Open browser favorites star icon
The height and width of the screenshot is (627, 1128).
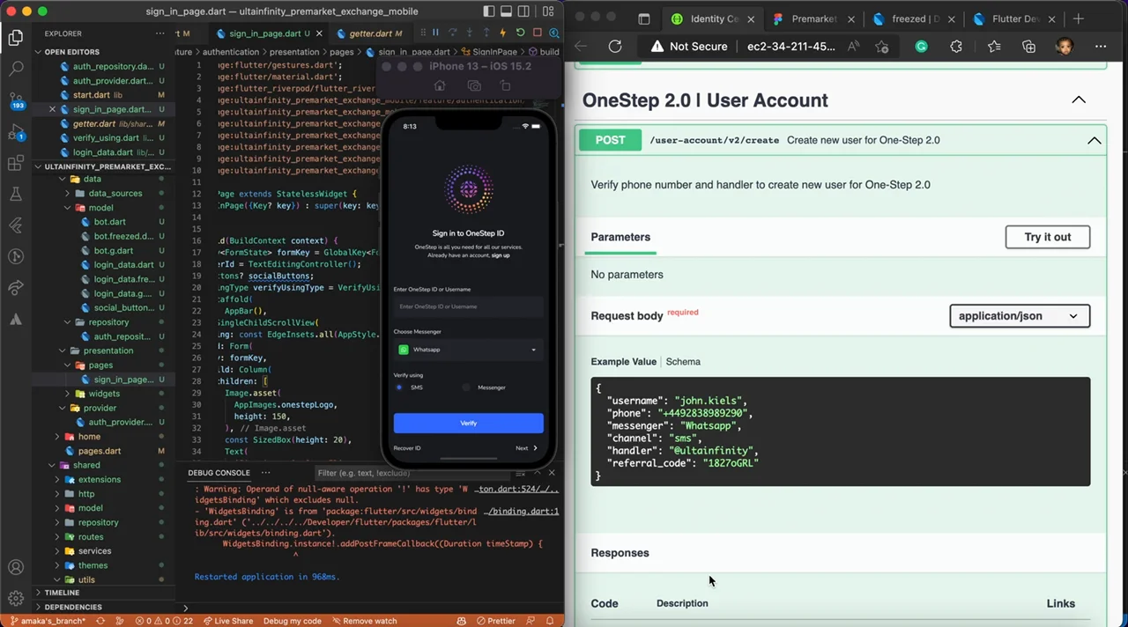tap(994, 47)
